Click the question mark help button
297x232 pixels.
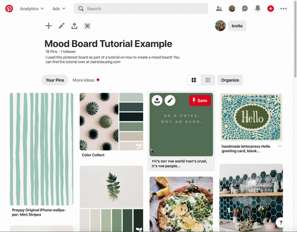click(281, 223)
